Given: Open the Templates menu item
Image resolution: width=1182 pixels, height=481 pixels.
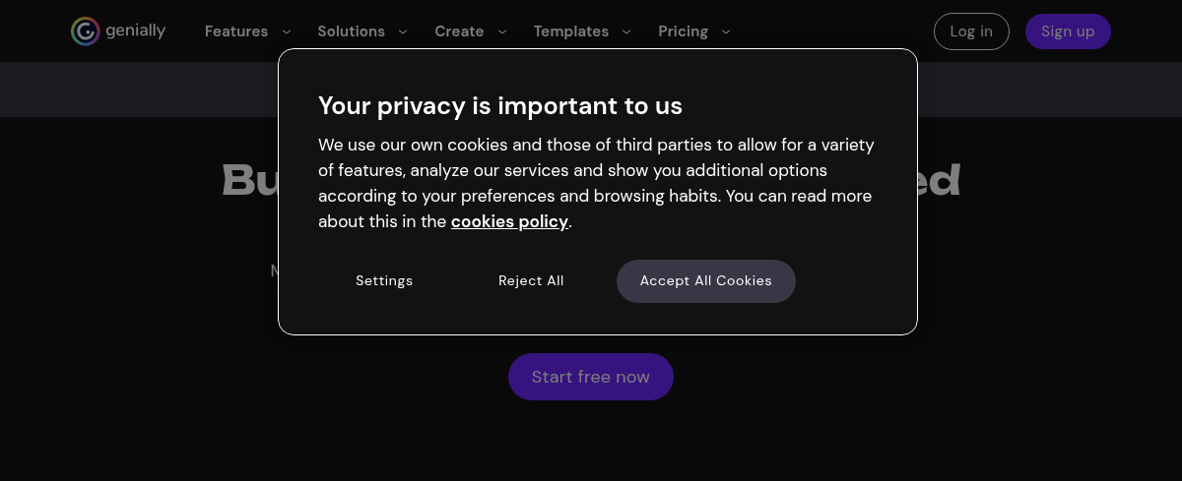Looking at the screenshot, I should [571, 31].
